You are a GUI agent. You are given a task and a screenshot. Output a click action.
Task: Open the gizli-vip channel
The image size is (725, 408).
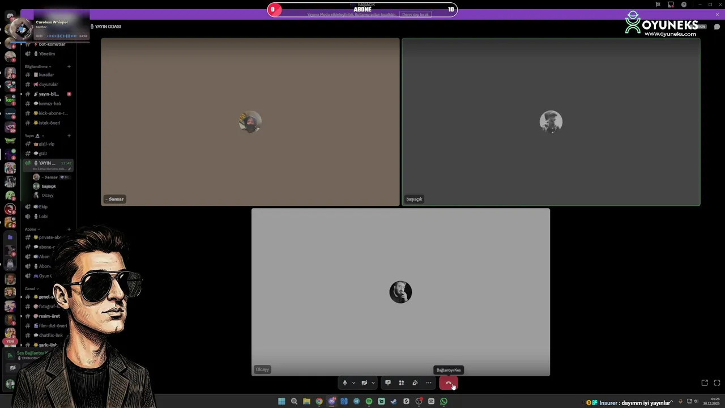click(48, 144)
